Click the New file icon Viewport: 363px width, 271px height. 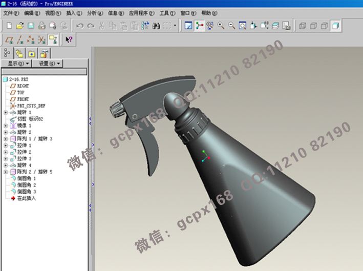click(x=9, y=25)
